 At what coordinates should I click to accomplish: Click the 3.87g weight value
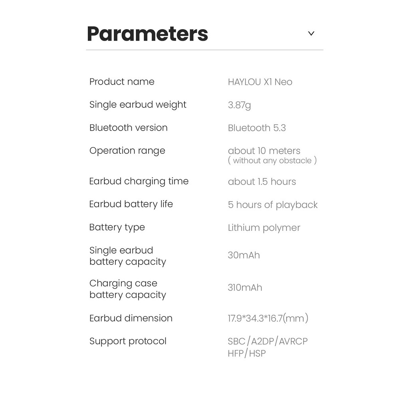coord(239,105)
